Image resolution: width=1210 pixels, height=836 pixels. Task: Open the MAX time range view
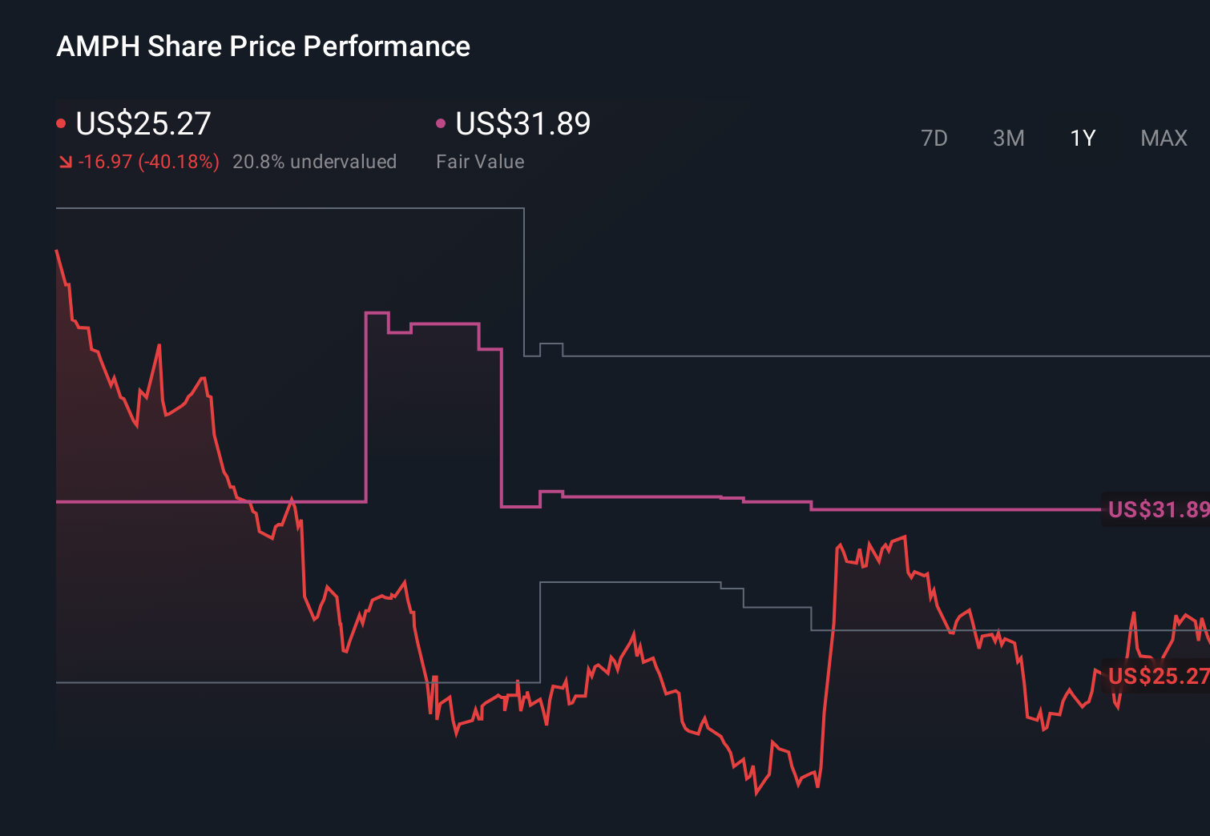tap(1163, 138)
